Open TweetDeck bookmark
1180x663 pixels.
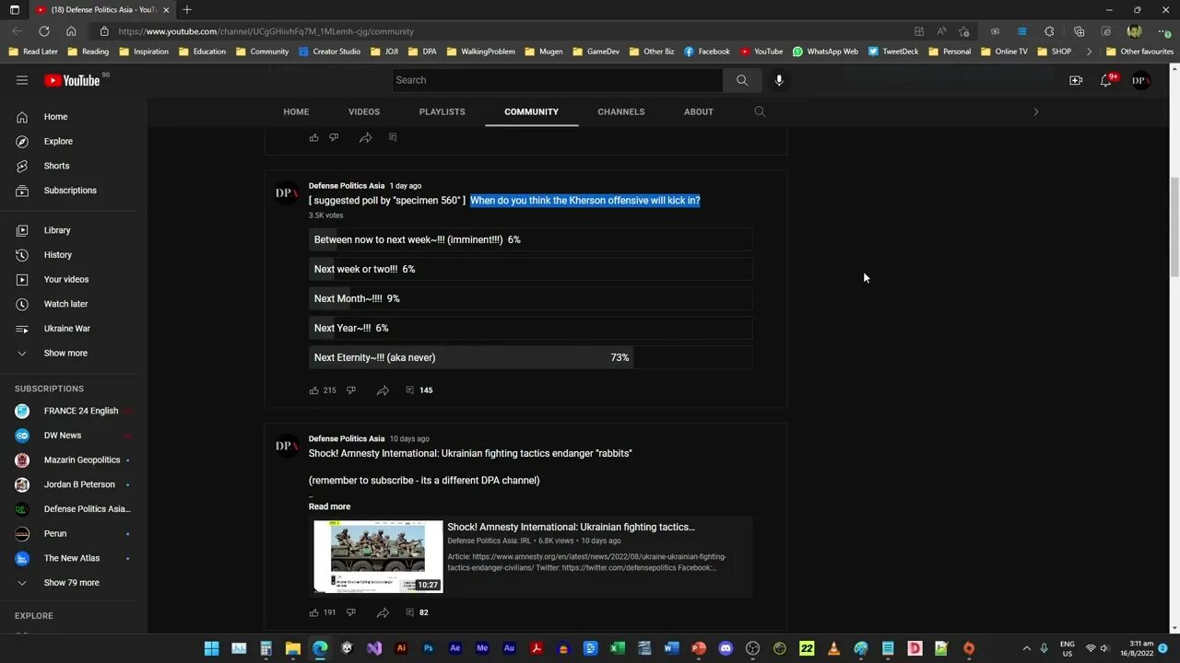tap(893, 52)
